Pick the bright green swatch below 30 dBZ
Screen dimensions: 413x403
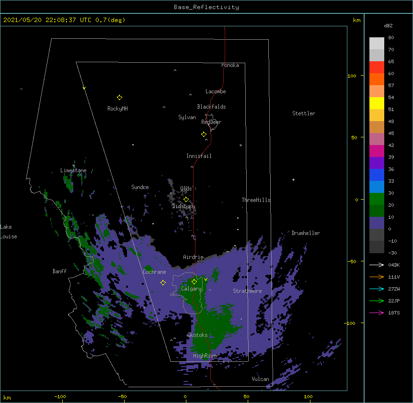tap(377, 199)
